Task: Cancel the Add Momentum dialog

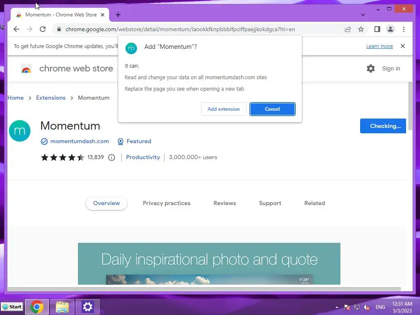Action: point(272,109)
